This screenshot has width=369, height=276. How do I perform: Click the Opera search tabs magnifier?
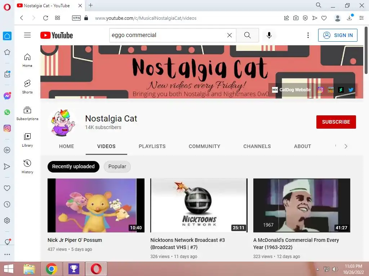point(319,5)
